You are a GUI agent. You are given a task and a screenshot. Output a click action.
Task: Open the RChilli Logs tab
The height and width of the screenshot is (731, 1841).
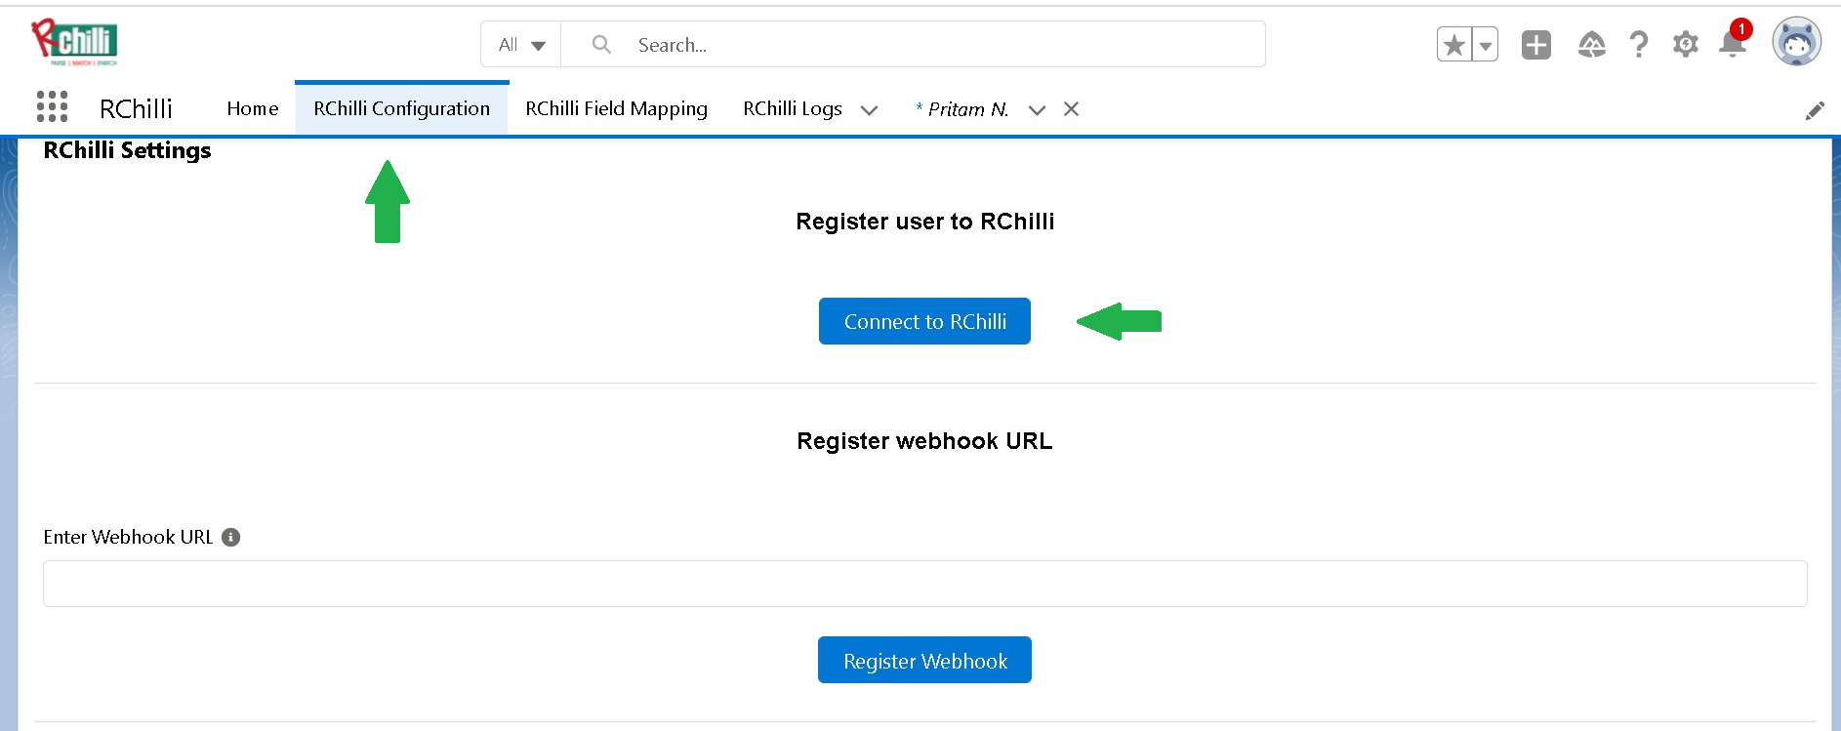click(793, 108)
